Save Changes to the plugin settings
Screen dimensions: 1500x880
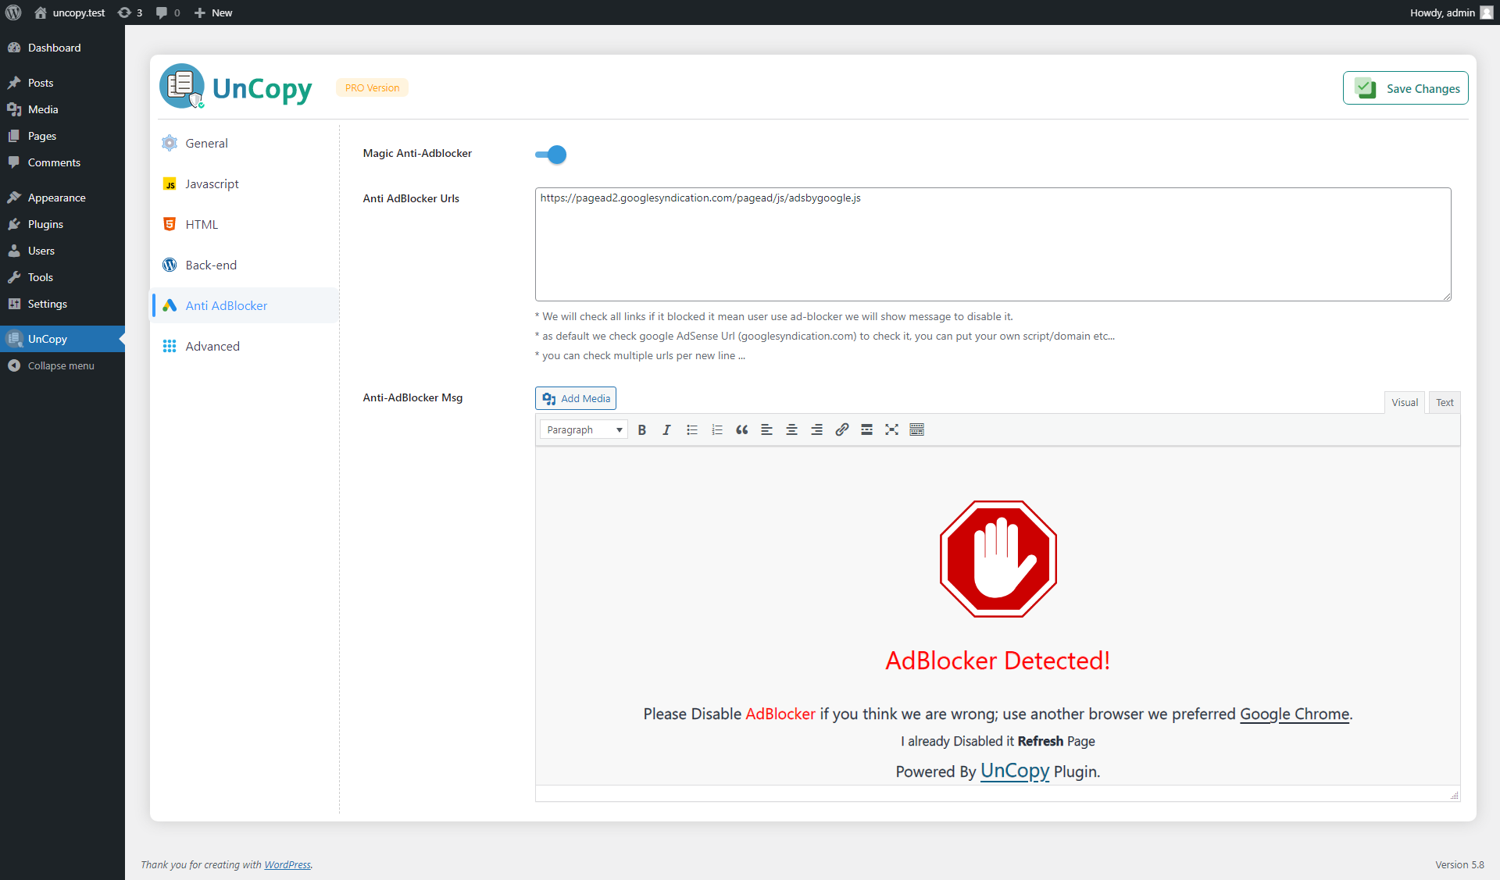coord(1405,88)
